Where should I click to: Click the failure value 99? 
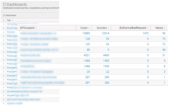coord(164,33)
